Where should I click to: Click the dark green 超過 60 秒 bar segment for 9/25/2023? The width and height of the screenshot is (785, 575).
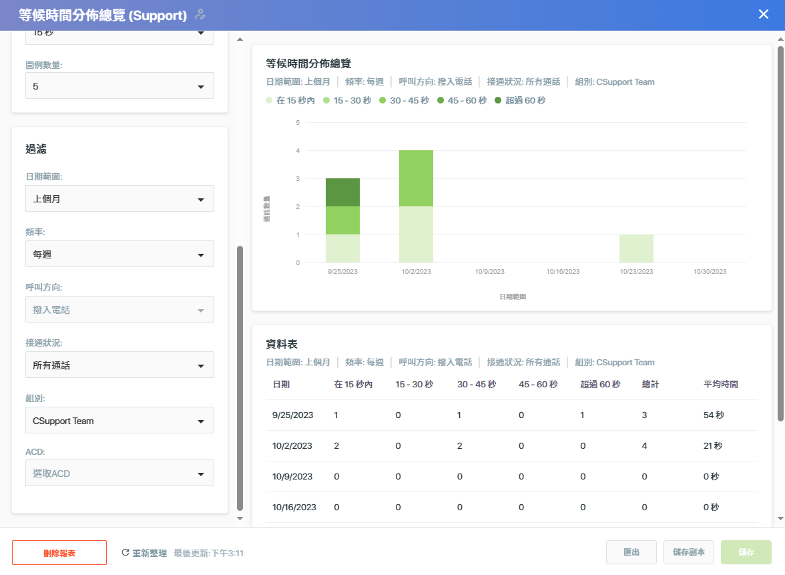(x=343, y=192)
